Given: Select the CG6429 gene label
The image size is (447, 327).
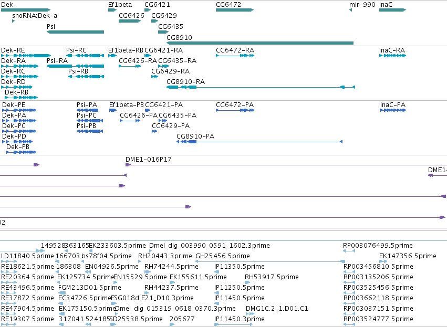Looking at the screenshot, I should click(164, 16).
